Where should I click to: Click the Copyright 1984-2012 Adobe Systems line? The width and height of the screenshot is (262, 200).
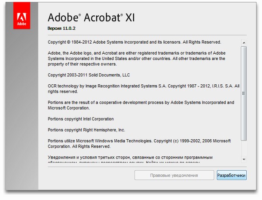click(134, 42)
